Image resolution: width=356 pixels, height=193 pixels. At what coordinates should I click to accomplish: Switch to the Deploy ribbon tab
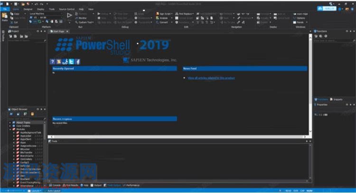(x=41, y=9)
